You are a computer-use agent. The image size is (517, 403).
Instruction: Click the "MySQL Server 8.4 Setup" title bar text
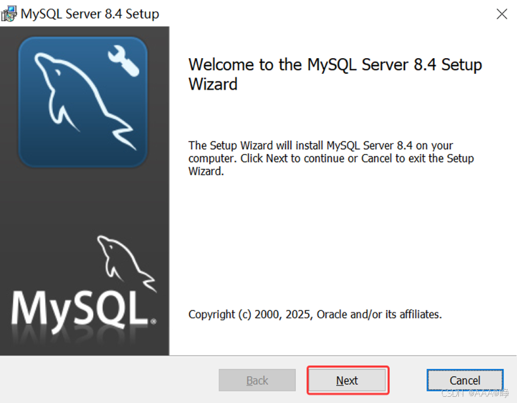[90, 14]
